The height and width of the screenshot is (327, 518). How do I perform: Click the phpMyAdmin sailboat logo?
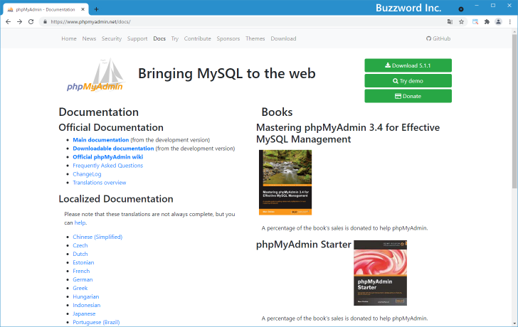95,76
